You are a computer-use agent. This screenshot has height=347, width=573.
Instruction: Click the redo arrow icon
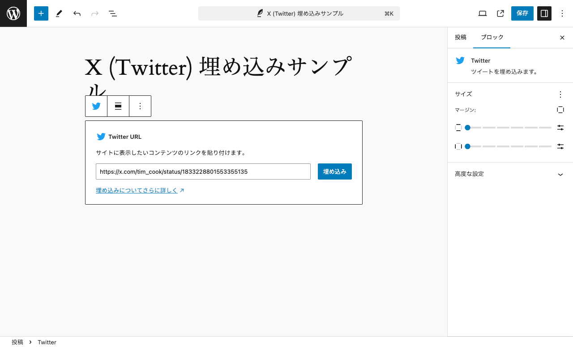(95, 13)
